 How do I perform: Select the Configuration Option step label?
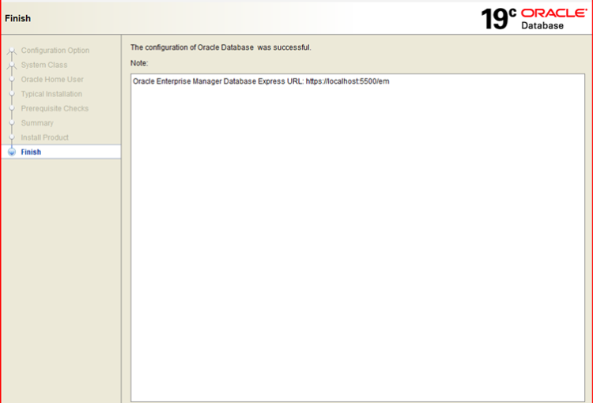click(55, 51)
